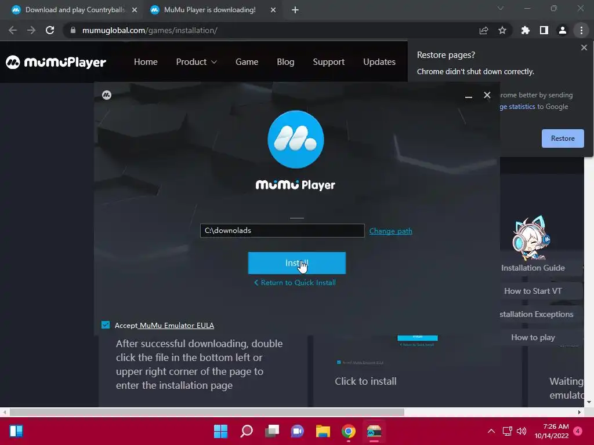Close the MuMu installer window
Screen dimensions: 594x445
point(487,95)
